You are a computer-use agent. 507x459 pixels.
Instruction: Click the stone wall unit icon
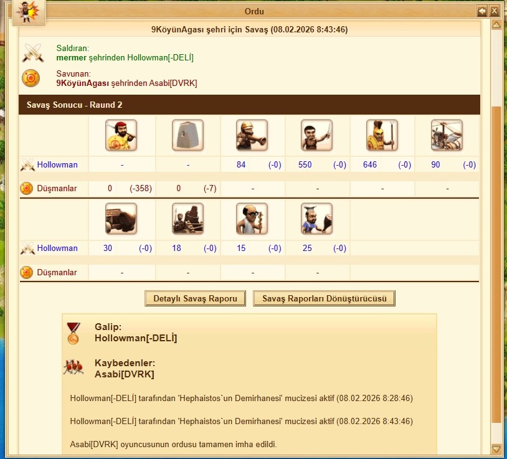pos(188,135)
